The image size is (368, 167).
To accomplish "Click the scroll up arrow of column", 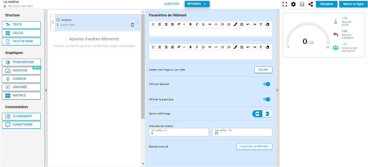I will click(143, 12).
